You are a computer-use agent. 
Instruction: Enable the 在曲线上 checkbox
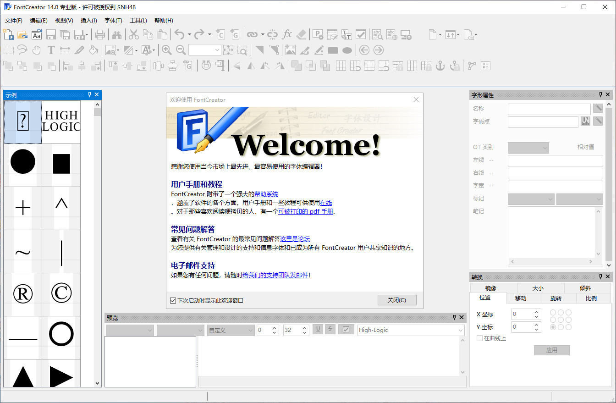(480, 338)
